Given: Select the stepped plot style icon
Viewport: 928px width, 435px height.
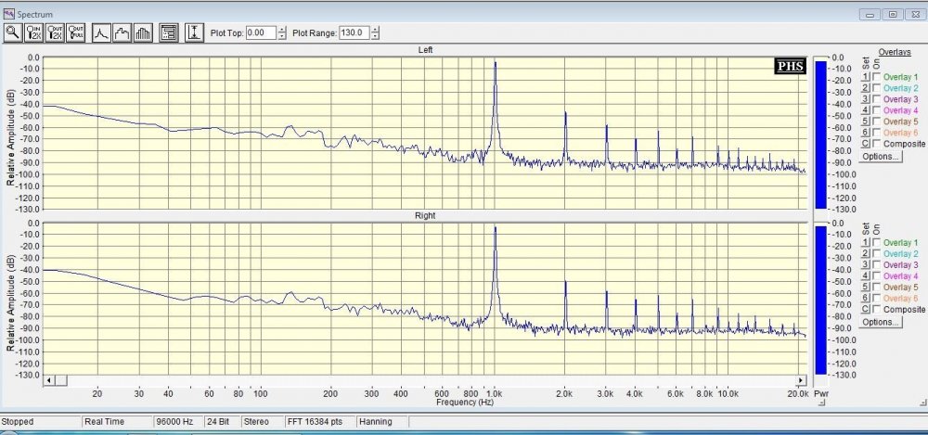Looking at the screenshot, I should (x=122, y=32).
